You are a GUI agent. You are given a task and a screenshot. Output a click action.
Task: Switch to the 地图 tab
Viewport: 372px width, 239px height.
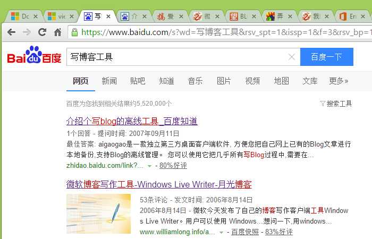point(281,81)
